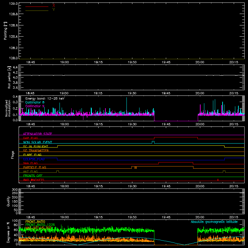
Task: Click the 129.0 tick on Pointing axis
Action: 13,3
